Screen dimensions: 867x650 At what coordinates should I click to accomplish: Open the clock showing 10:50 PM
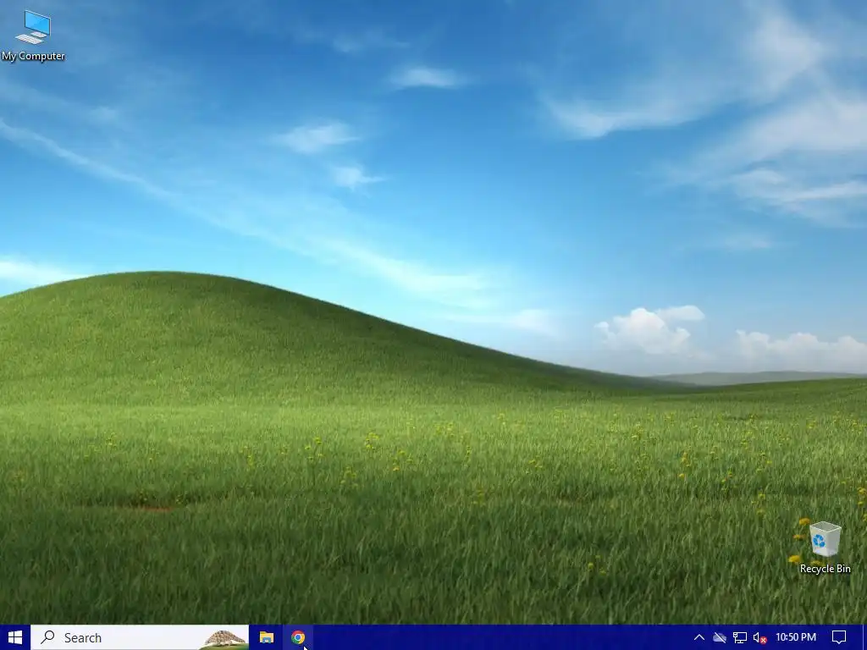pyautogui.click(x=796, y=637)
